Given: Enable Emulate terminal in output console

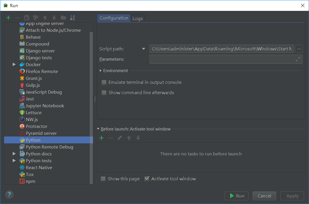Looking at the screenshot, I should point(104,82).
